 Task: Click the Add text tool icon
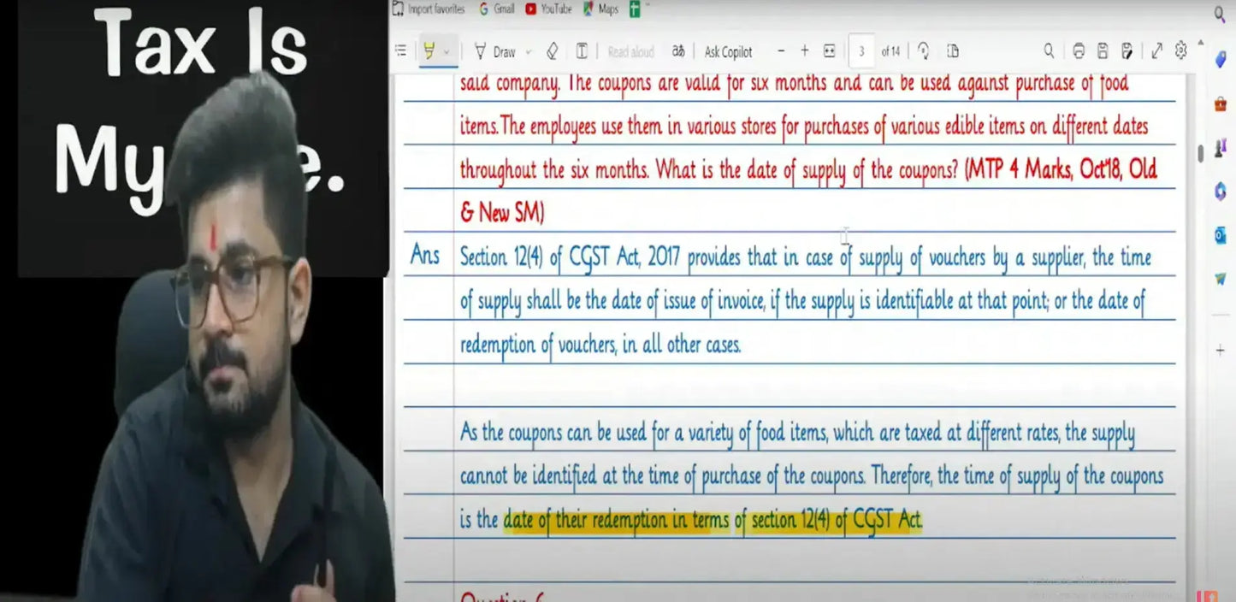tap(582, 51)
